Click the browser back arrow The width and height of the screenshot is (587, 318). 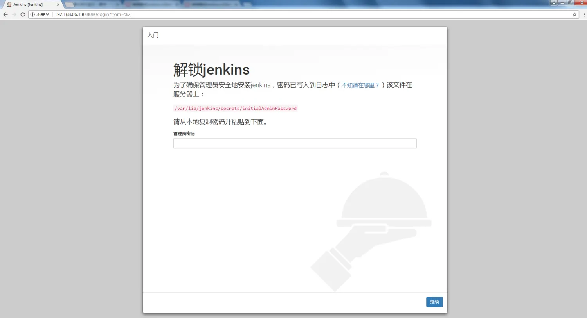click(5, 14)
